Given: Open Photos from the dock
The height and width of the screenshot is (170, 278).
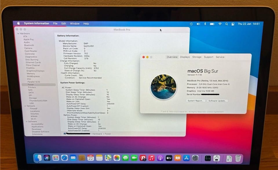Looking at the screenshot, I should click(x=117, y=158).
